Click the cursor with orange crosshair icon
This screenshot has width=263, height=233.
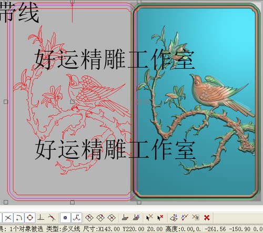(x=149, y=218)
